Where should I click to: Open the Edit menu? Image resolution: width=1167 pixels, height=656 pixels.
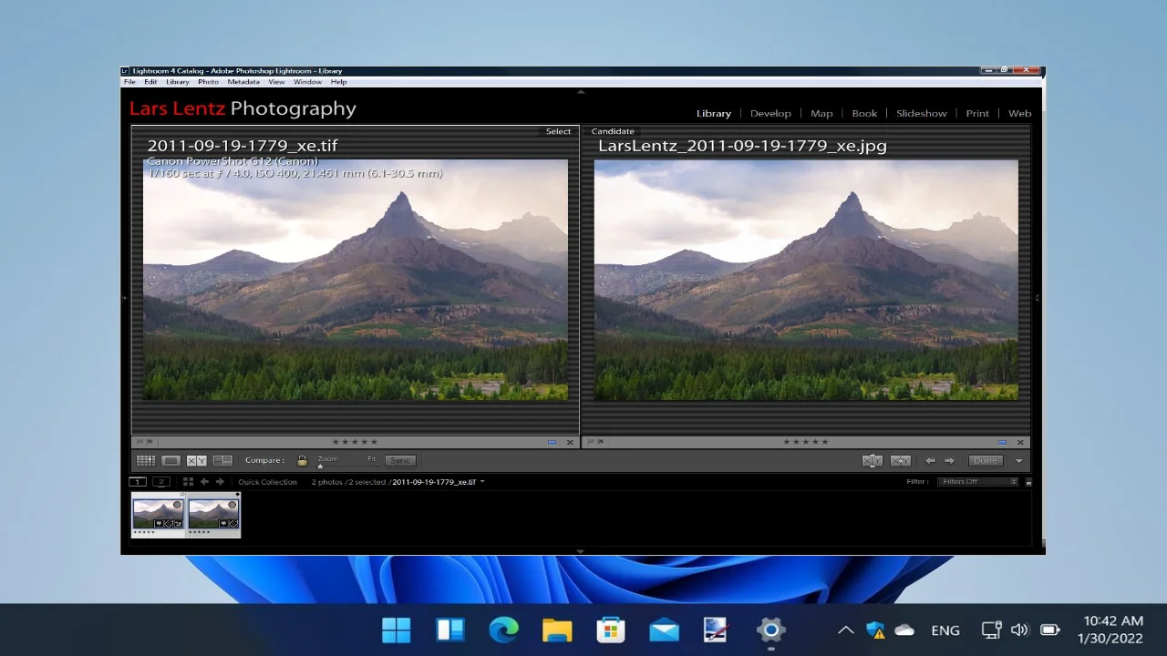click(x=150, y=82)
